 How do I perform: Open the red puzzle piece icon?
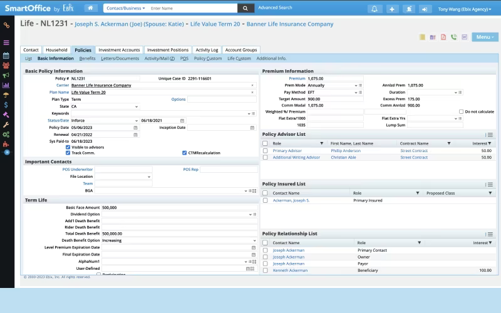[6, 144]
